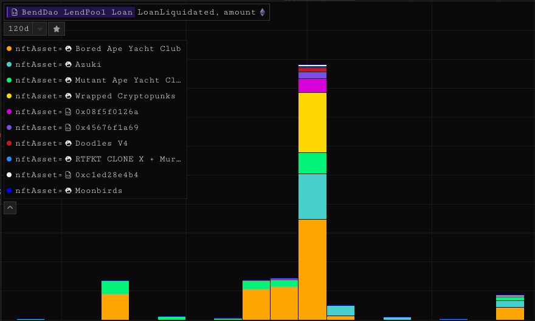This screenshot has height=321, width=535.
Task: Click the purple segment in the tallest bar
Action: tap(312, 75)
